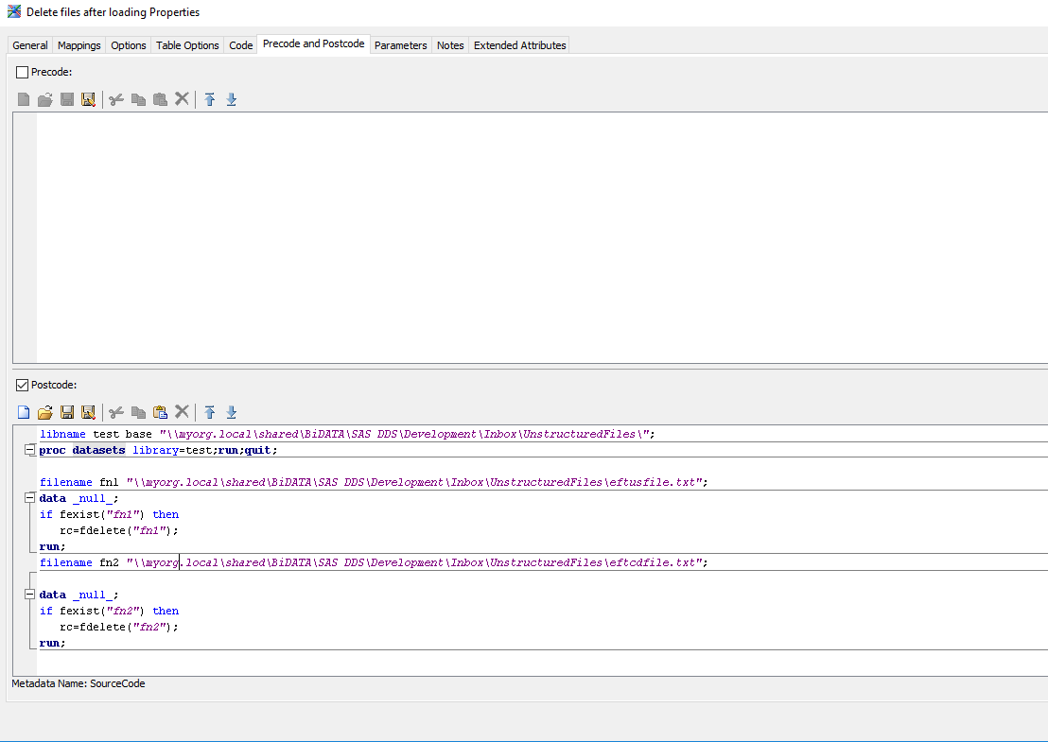
Task: Click down arrow icon in Precode toolbar
Action: (232, 99)
